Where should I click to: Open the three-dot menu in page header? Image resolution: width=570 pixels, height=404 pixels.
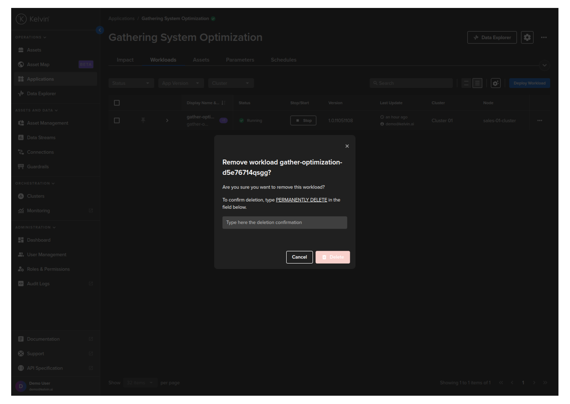point(544,38)
